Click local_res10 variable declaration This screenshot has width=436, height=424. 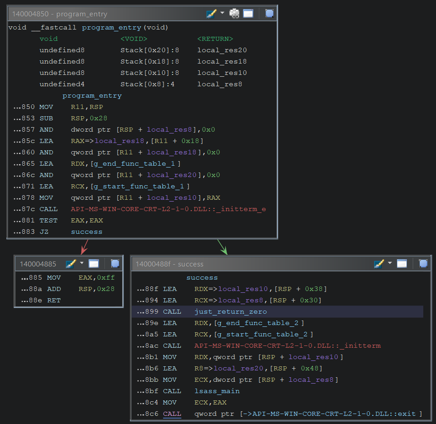click(x=222, y=73)
